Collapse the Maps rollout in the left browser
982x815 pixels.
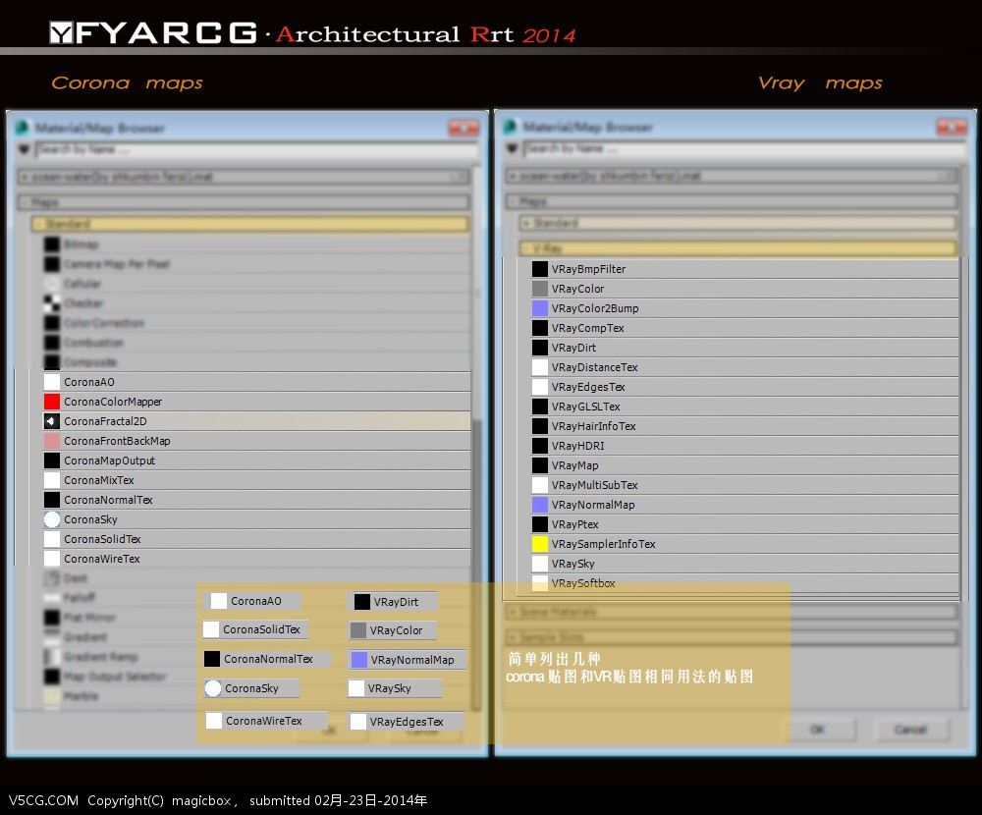tap(244, 202)
